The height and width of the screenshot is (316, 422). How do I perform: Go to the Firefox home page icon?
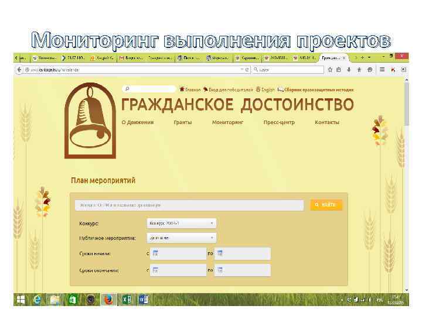pyautogui.click(x=359, y=70)
